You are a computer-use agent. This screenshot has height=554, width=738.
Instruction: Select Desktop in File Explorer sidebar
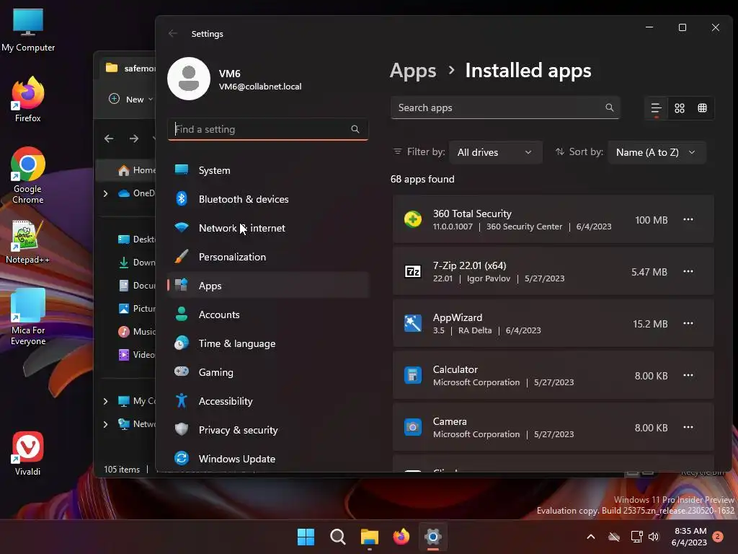click(x=136, y=239)
